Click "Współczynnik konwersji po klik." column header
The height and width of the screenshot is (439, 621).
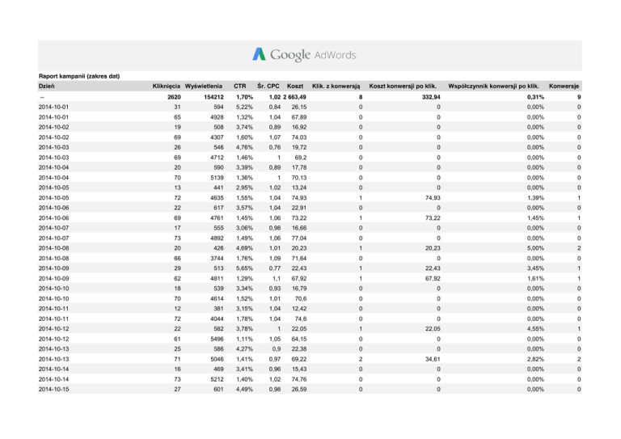pos(494,86)
